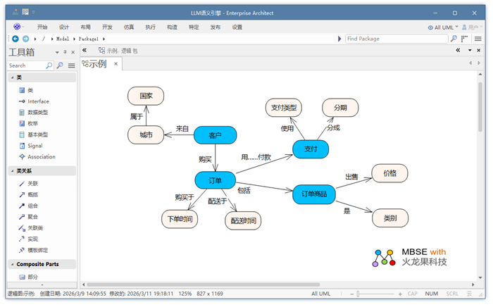Switch to the 示例 diagram tab
The width and height of the screenshot is (493, 307).
coord(94,64)
